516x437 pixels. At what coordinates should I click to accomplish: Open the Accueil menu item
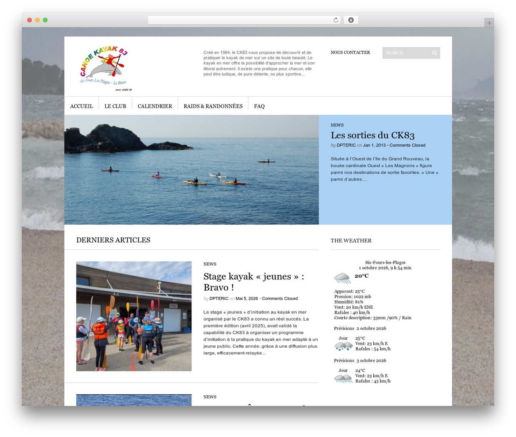[x=81, y=106]
